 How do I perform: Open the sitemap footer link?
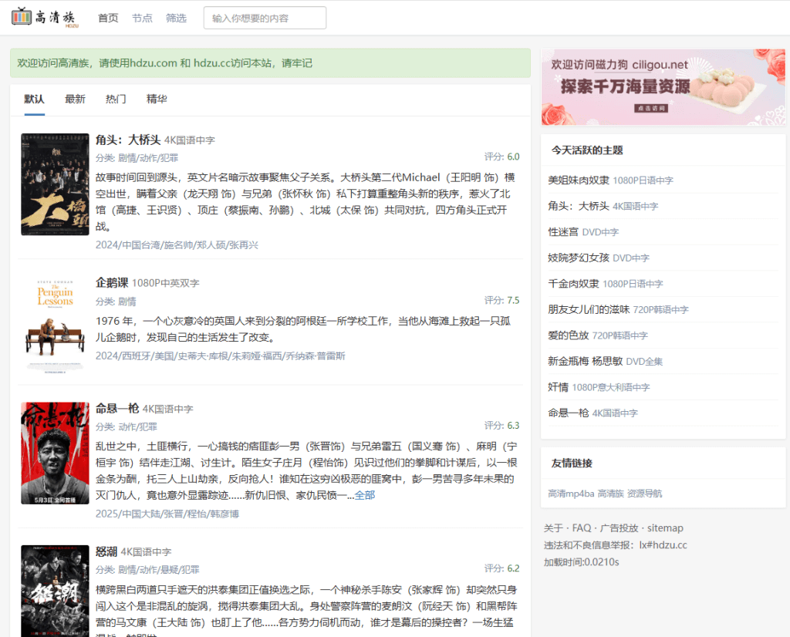click(665, 528)
